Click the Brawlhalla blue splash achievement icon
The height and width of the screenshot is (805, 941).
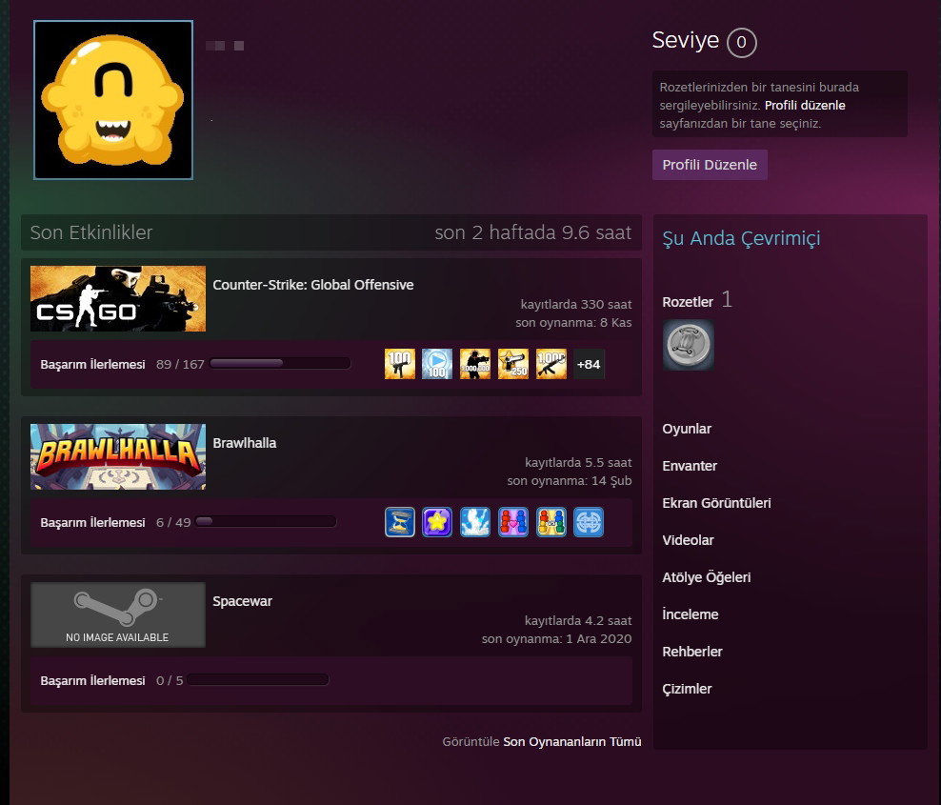pos(474,522)
